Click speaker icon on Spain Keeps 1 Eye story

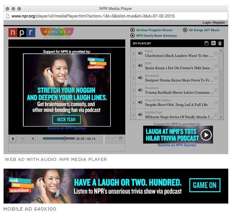point(140,65)
